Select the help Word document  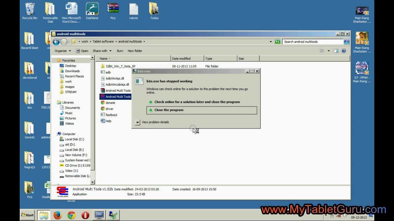[106, 121]
